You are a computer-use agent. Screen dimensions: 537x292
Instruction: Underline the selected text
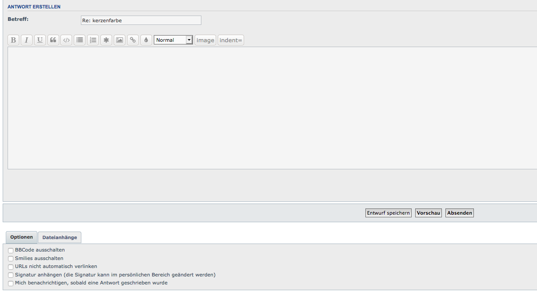point(40,40)
